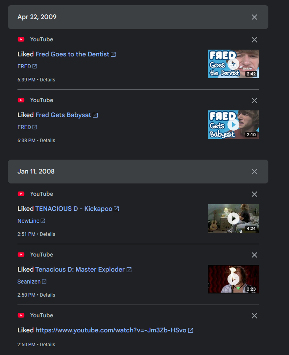Click external-link icon beside NewLine

[x=43, y=221]
